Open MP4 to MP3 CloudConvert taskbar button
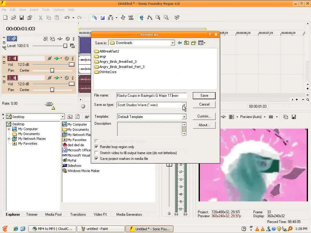This screenshot has width=311, height=233. point(52,229)
